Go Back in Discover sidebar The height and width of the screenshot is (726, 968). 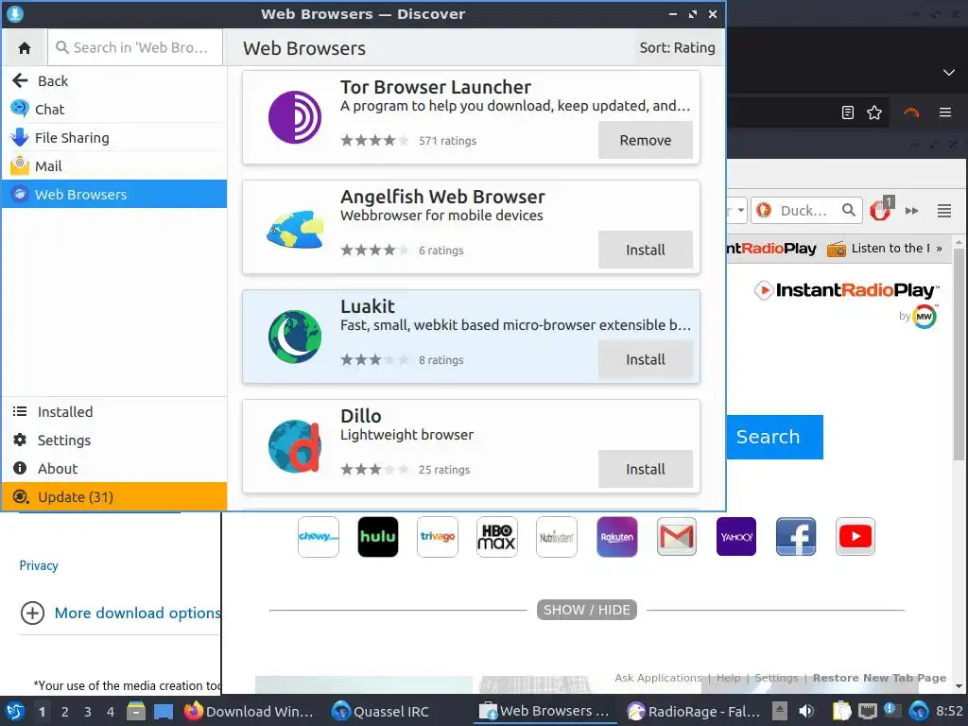[x=114, y=81]
